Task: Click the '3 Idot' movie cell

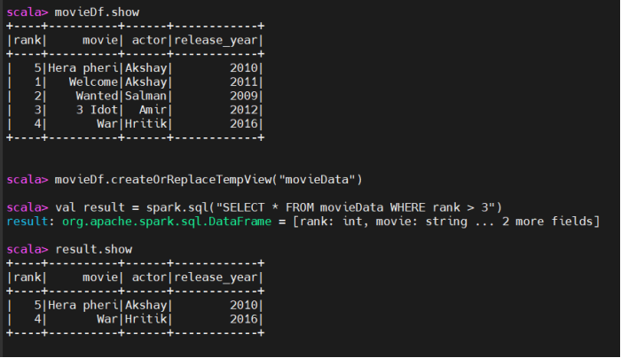Action: coord(97,110)
